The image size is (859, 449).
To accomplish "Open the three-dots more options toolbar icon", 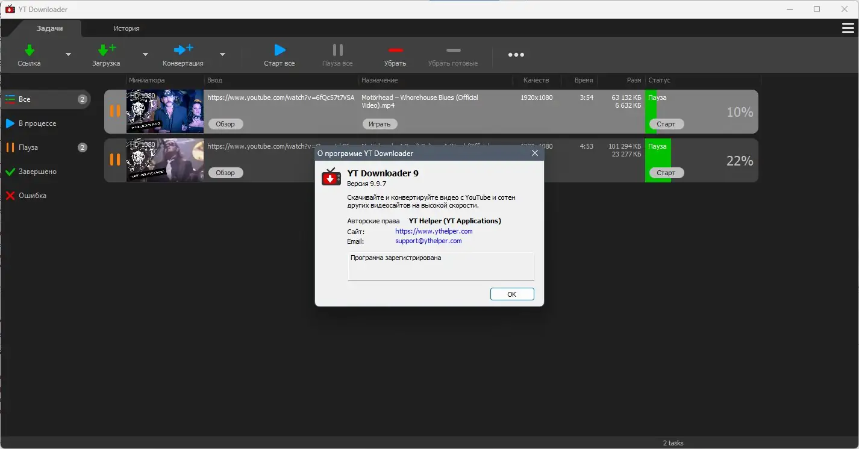I will tap(516, 55).
